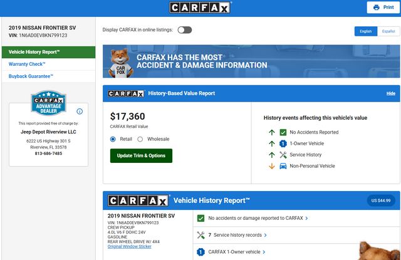Image resolution: width=401 pixels, height=260 pixels.
Task: Click the CARFAX logo in the header
Action: (x=200, y=8)
